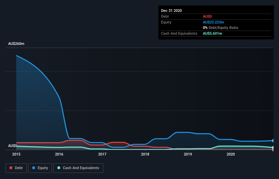The width and height of the screenshot is (279, 179).
Task: Click the red Debt legend dot
Action: pos(11,168)
